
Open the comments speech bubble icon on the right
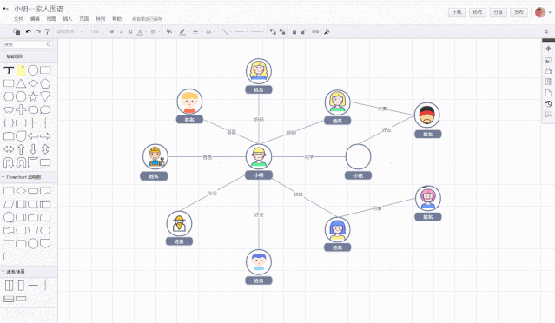(x=548, y=115)
